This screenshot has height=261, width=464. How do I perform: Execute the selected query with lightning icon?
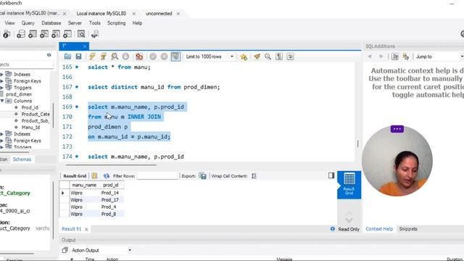[92, 57]
